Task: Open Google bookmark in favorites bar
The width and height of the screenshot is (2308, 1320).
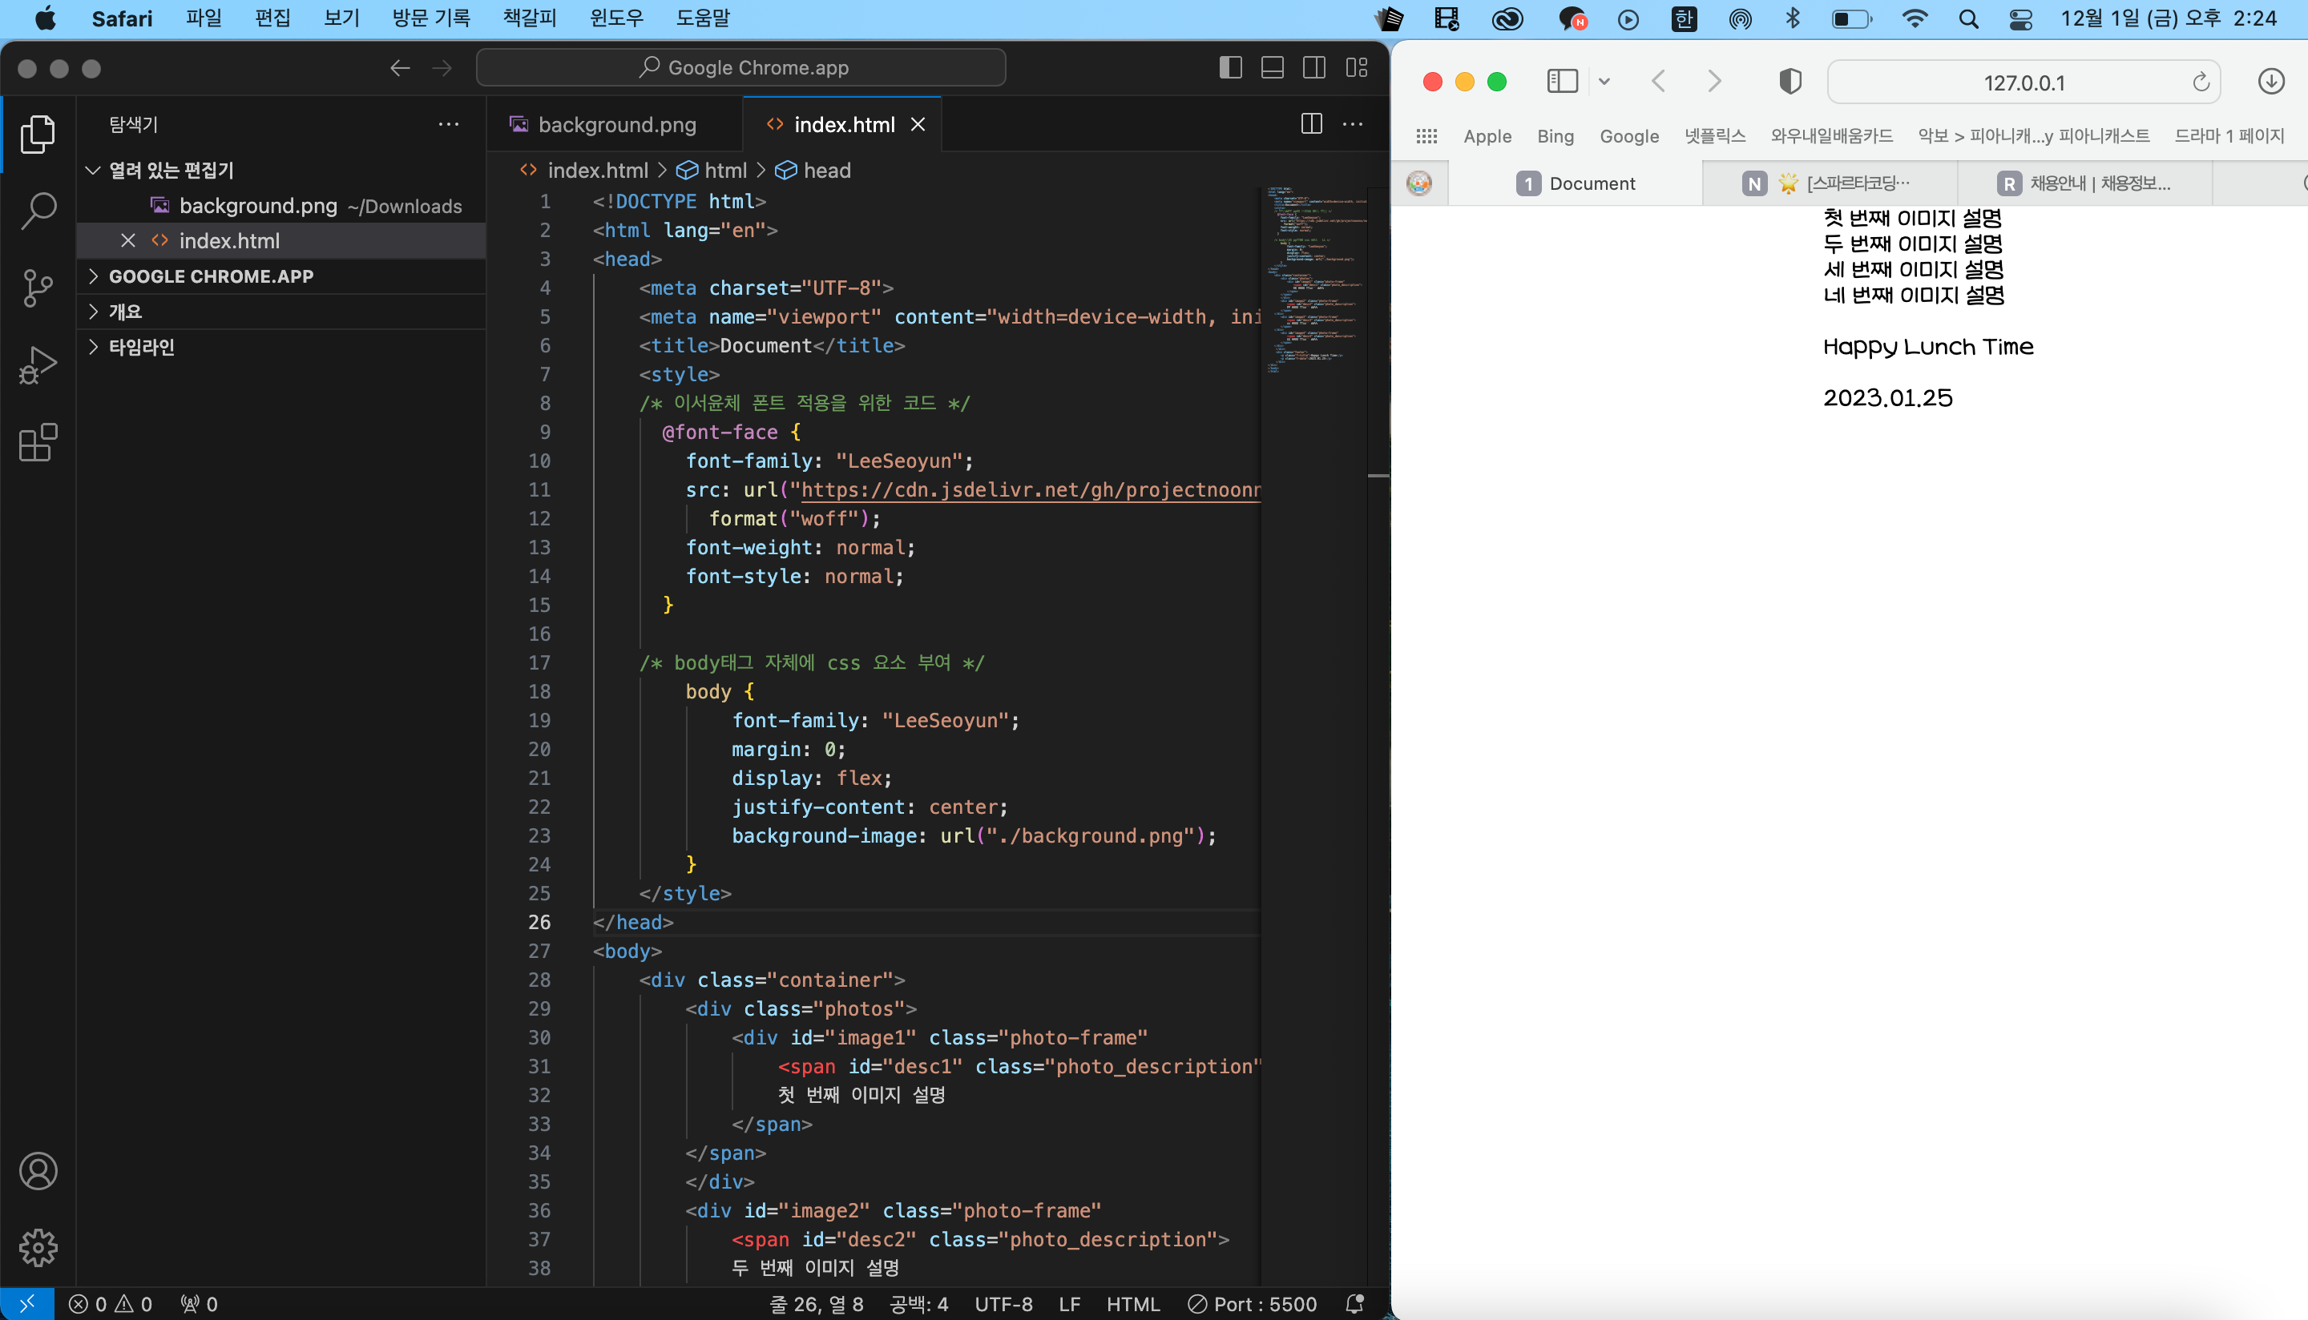Action: pyautogui.click(x=1628, y=136)
